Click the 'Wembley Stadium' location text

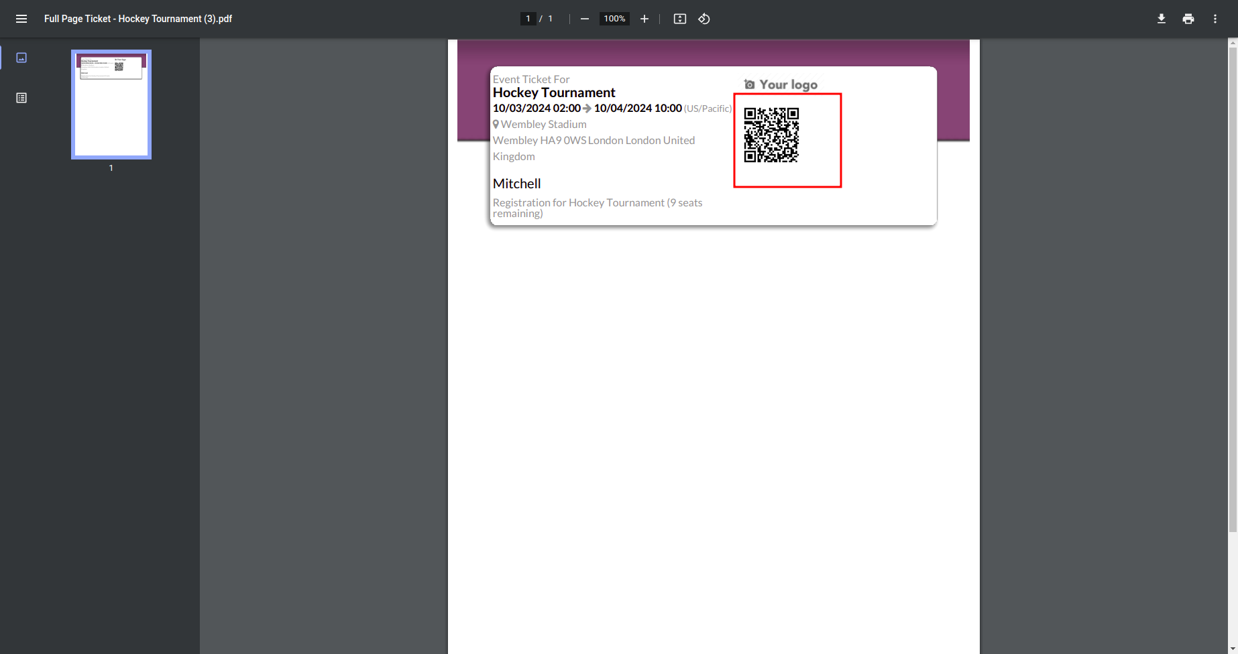[x=544, y=124]
